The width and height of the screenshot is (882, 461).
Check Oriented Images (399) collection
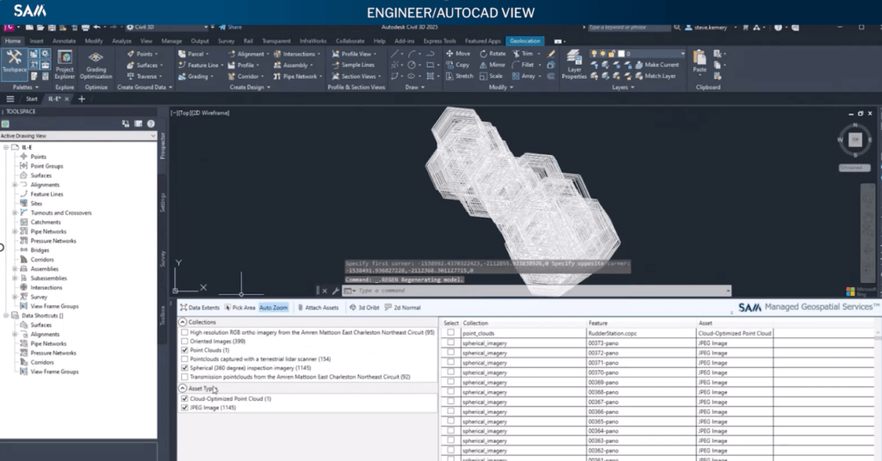click(x=184, y=341)
